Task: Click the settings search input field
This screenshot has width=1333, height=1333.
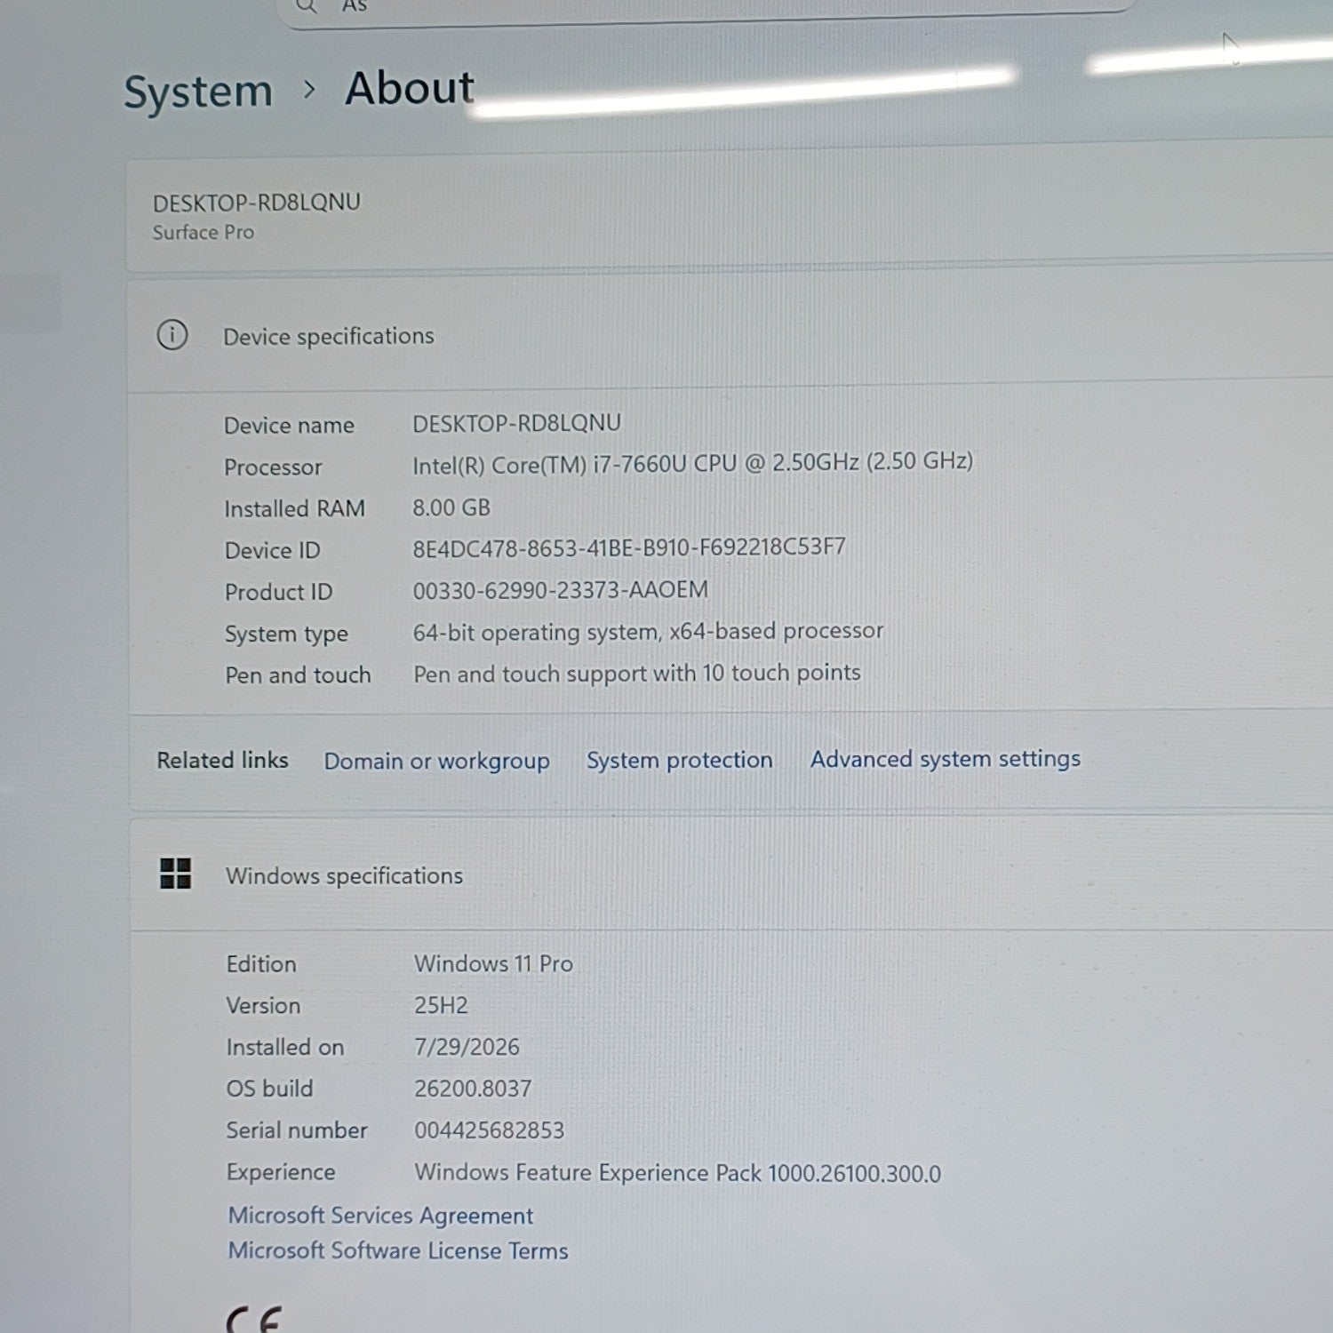Action: (706, 9)
